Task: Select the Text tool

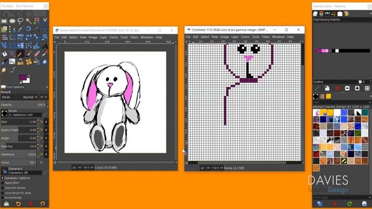Action: point(45,45)
